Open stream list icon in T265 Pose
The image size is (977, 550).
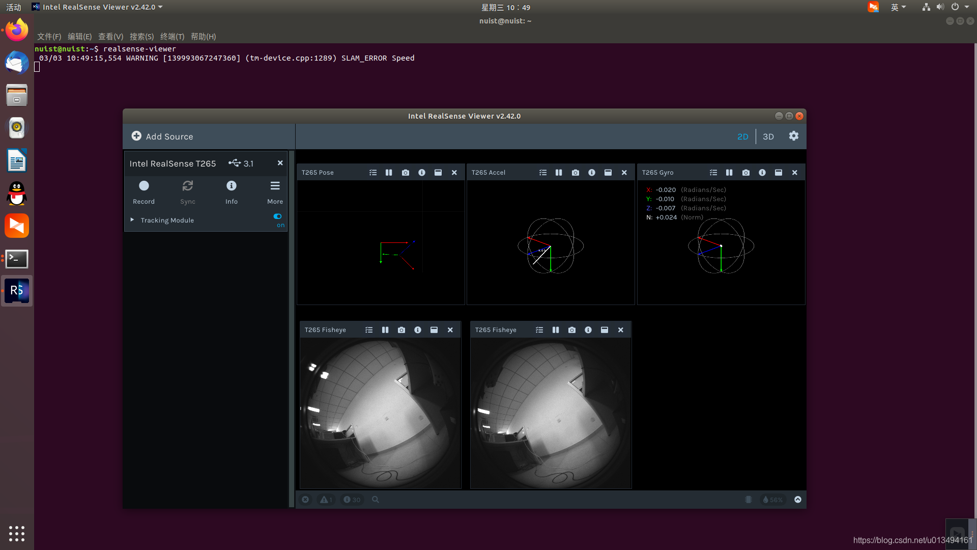pyautogui.click(x=373, y=173)
